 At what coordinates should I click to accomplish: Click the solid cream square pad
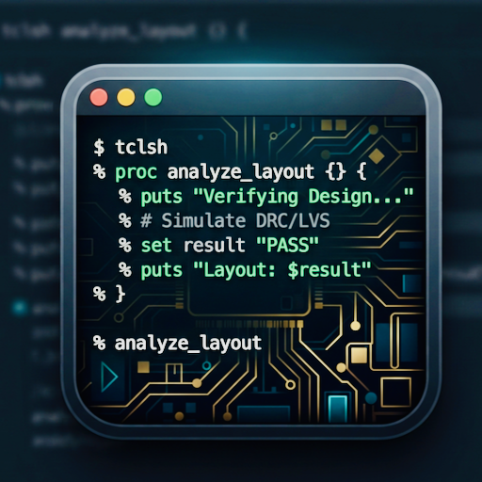(x=359, y=356)
